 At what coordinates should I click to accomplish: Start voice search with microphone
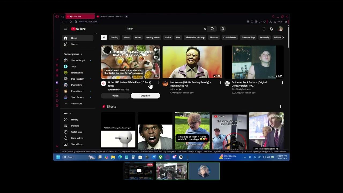(222, 29)
